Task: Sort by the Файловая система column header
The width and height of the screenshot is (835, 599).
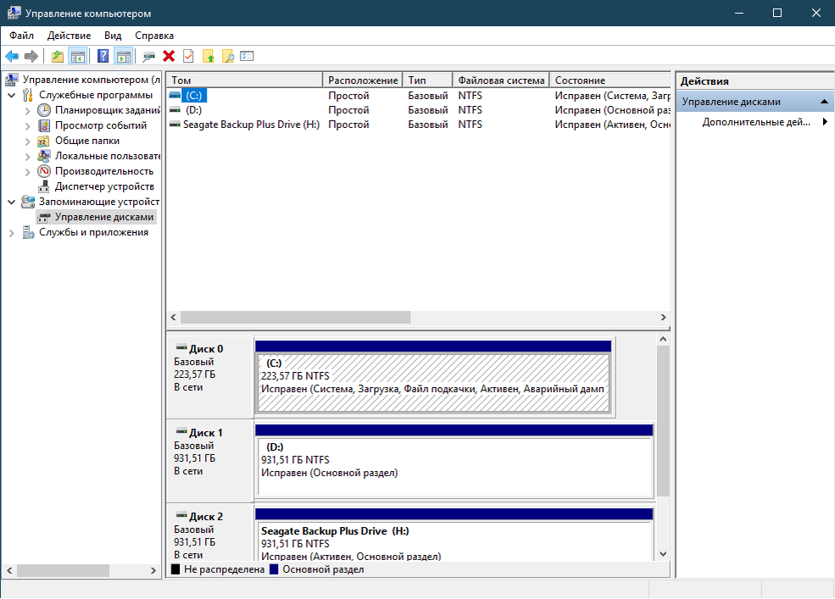Action: point(501,80)
